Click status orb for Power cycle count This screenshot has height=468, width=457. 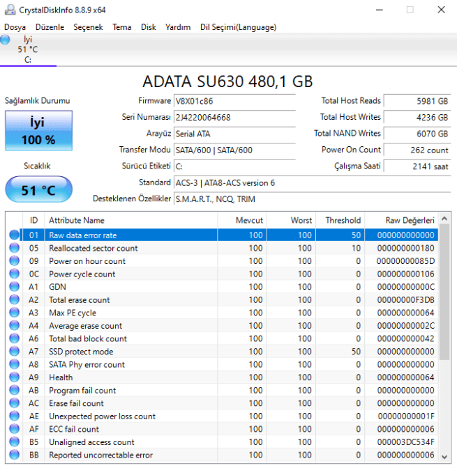coord(14,274)
